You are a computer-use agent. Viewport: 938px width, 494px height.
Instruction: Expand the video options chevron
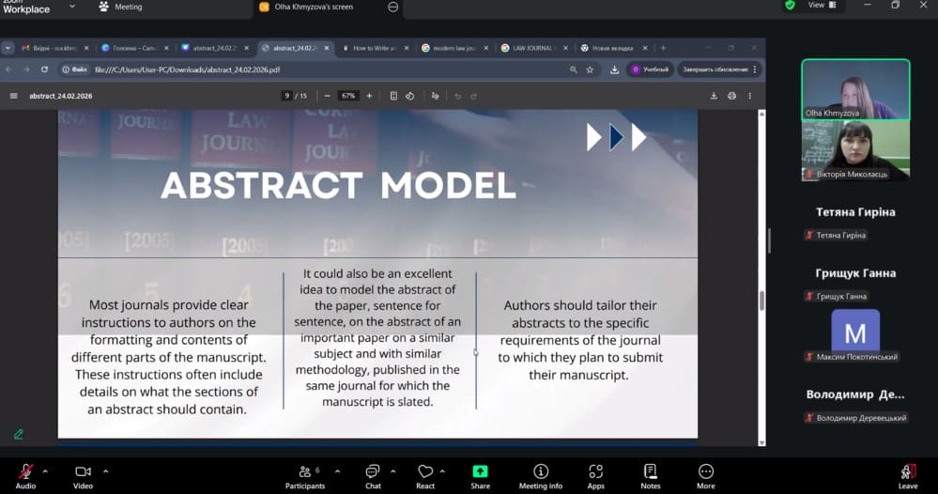click(105, 471)
